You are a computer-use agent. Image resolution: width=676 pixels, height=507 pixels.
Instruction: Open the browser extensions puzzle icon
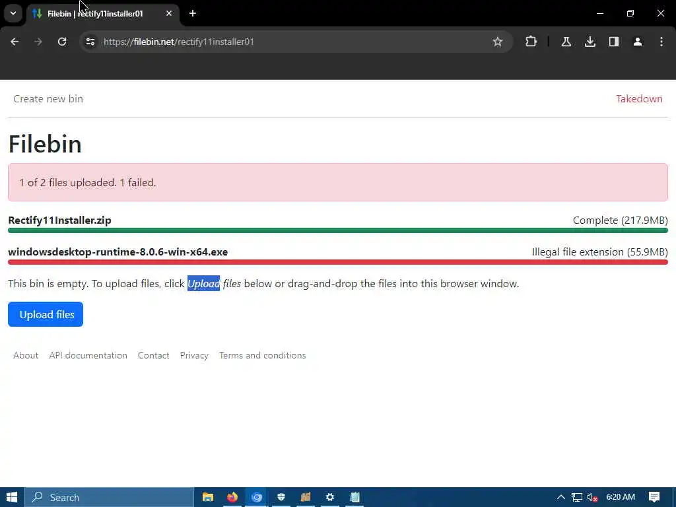(x=531, y=42)
